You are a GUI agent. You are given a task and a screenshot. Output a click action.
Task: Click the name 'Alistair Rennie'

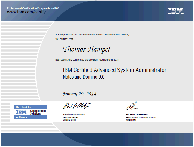(131, 120)
